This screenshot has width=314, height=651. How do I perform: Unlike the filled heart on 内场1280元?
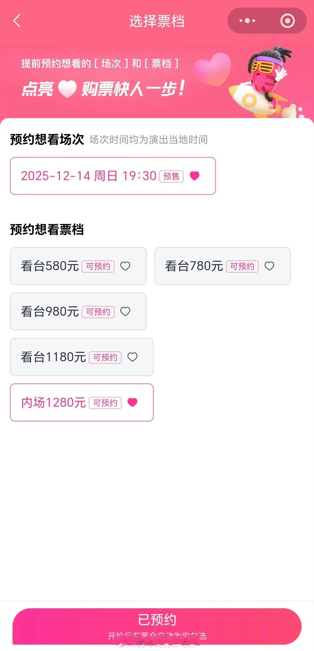click(x=132, y=402)
